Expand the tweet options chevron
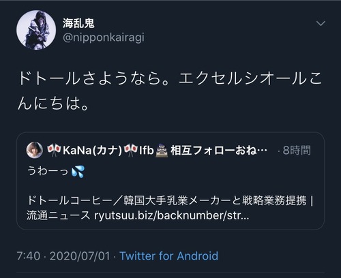This screenshot has width=341, height=278. tap(321, 23)
